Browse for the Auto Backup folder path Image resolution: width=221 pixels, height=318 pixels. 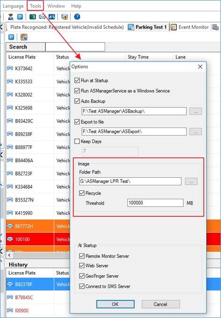coord(196,111)
